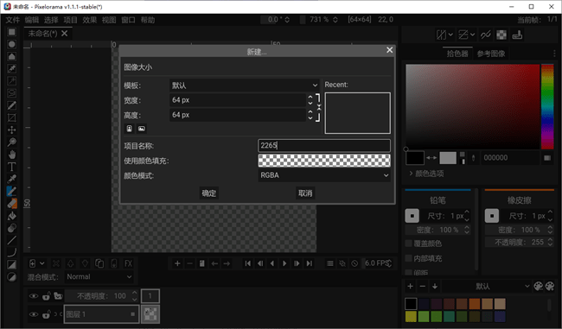Click the 000000 hex color field

[x=510, y=157]
